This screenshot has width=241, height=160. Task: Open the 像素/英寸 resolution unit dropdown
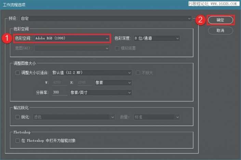101,93
